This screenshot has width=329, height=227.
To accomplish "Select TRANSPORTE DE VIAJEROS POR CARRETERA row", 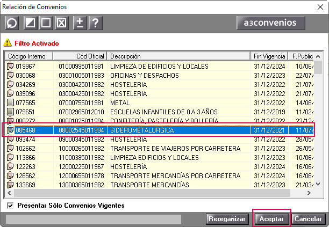I will 159,148.
